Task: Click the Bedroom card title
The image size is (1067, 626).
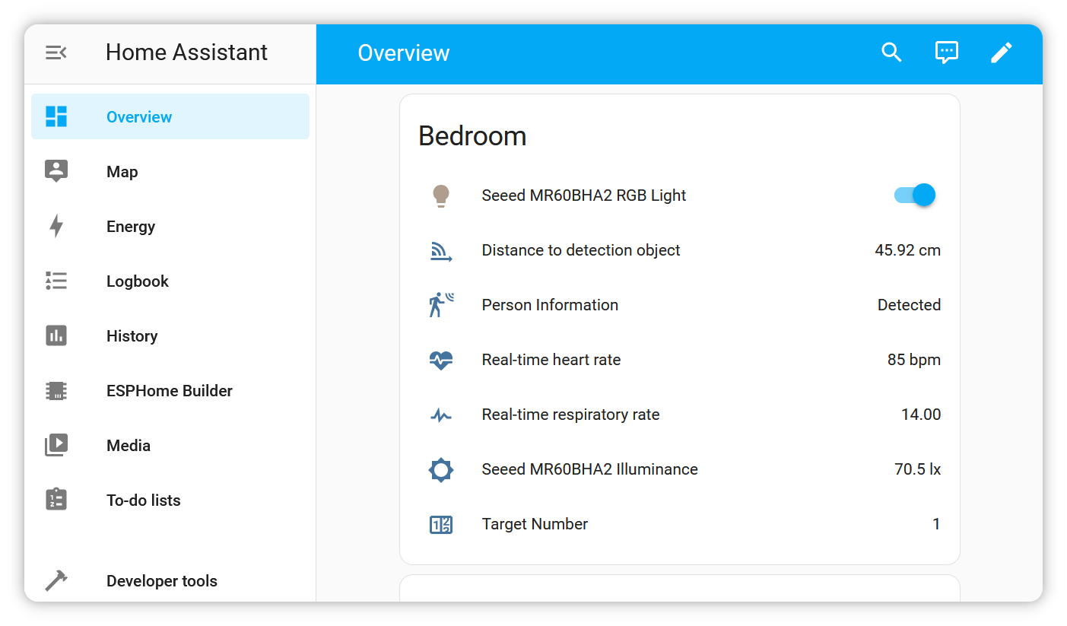Action: coord(472,136)
